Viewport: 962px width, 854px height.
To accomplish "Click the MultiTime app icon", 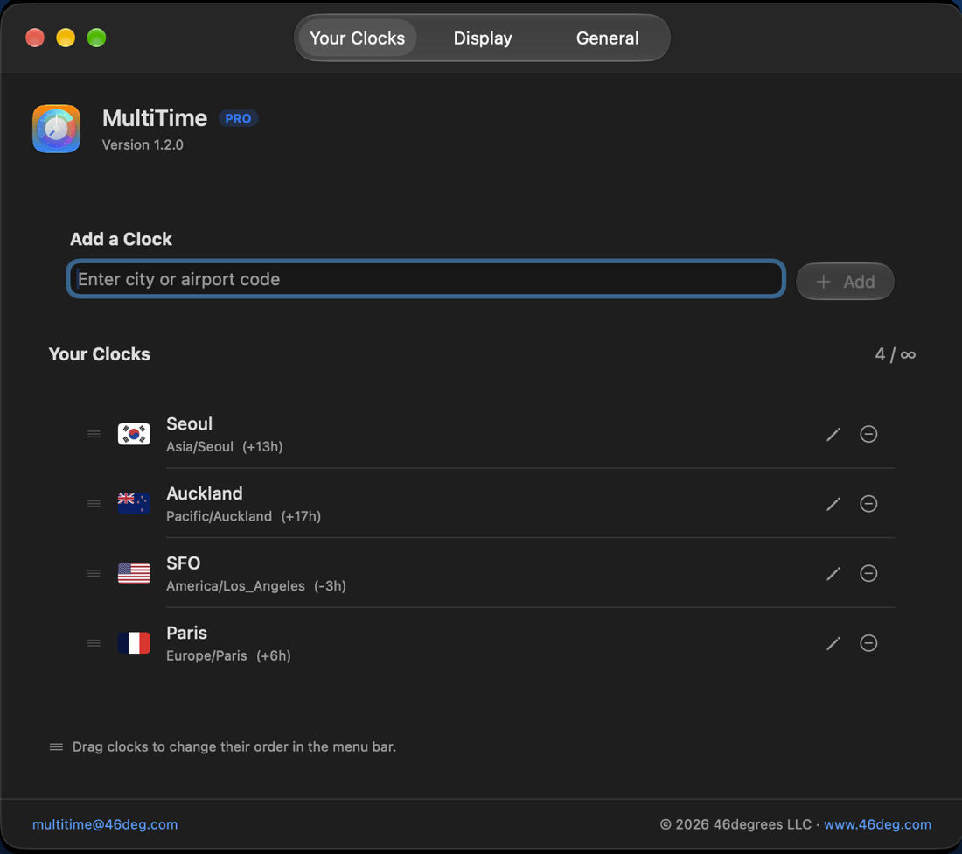I will [57, 129].
